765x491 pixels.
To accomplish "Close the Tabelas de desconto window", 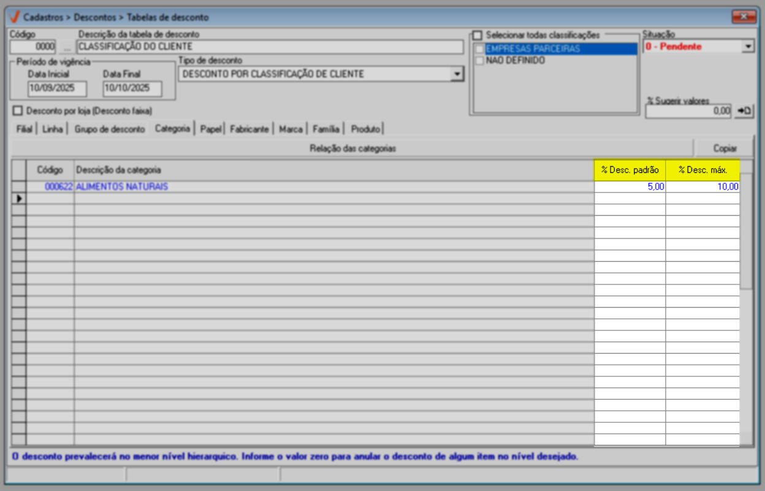I will point(744,17).
